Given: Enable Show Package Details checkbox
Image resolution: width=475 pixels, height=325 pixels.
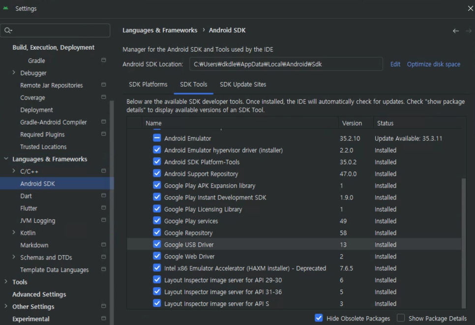Looking at the screenshot, I should click(401, 318).
